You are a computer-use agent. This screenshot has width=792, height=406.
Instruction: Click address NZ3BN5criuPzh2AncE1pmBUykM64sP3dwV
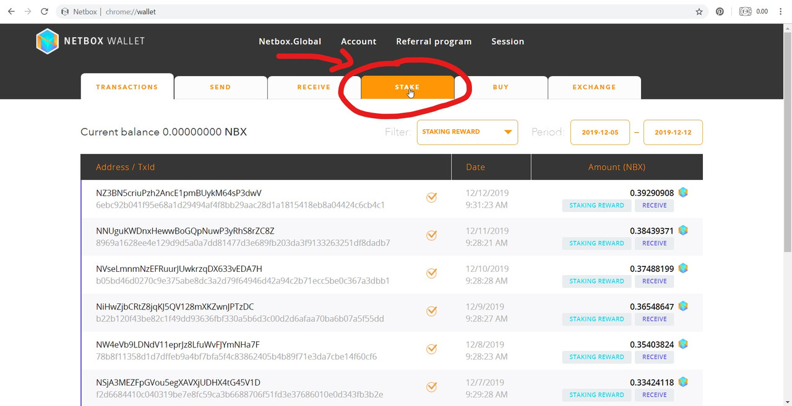point(179,193)
